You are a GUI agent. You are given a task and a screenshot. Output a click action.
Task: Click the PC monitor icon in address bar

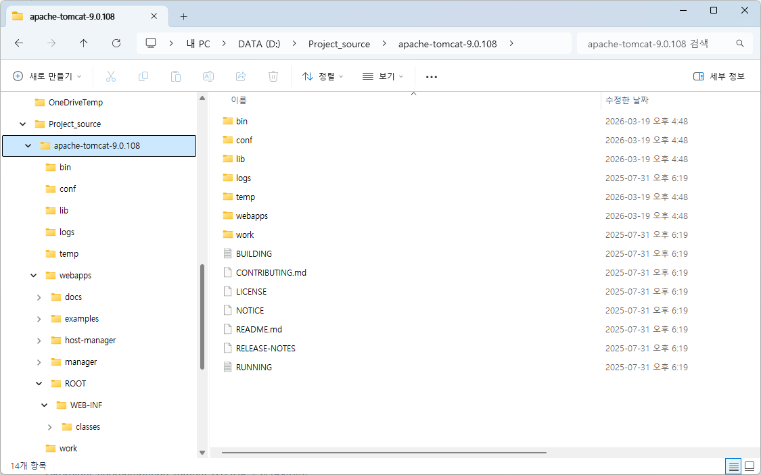pos(151,43)
